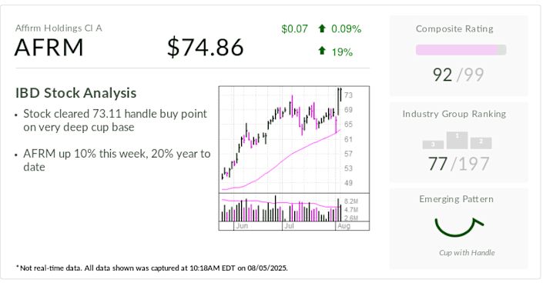
Task: Select the third-place podium block
Action: pos(433,145)
